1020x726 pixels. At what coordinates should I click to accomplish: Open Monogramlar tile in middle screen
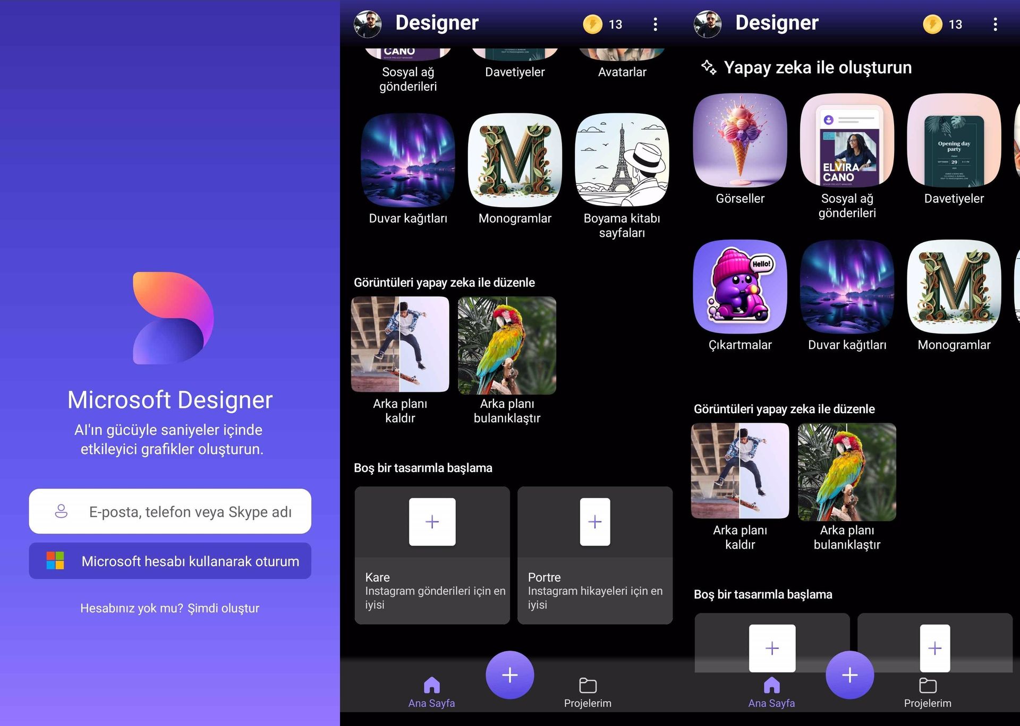[x=515, y=160]
